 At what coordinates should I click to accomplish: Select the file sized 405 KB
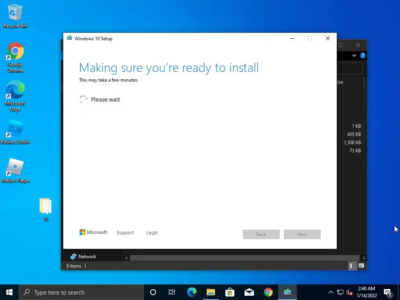354,134
